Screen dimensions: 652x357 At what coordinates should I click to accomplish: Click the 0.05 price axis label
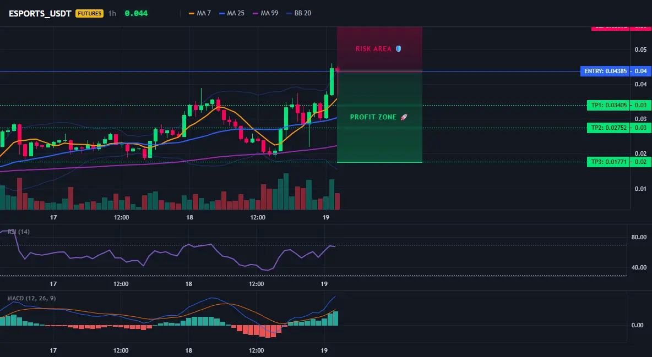640,50
